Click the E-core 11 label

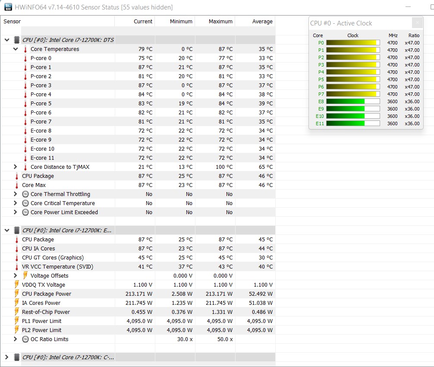tap(42, 158)
